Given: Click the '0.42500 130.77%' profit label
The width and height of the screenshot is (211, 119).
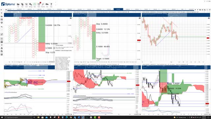Looking at the screenshot, I should [53, 25].
